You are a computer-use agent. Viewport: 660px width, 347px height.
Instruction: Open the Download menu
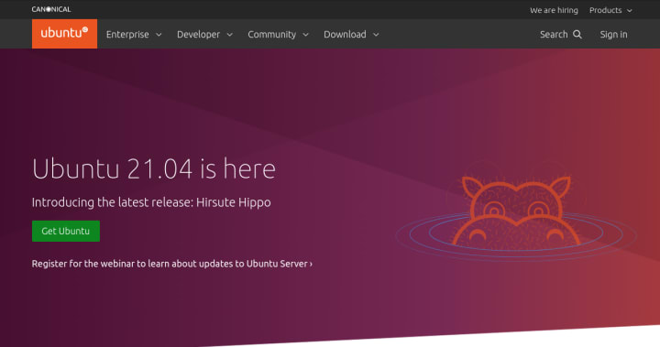pyautogui.click(x=351, y=35)
